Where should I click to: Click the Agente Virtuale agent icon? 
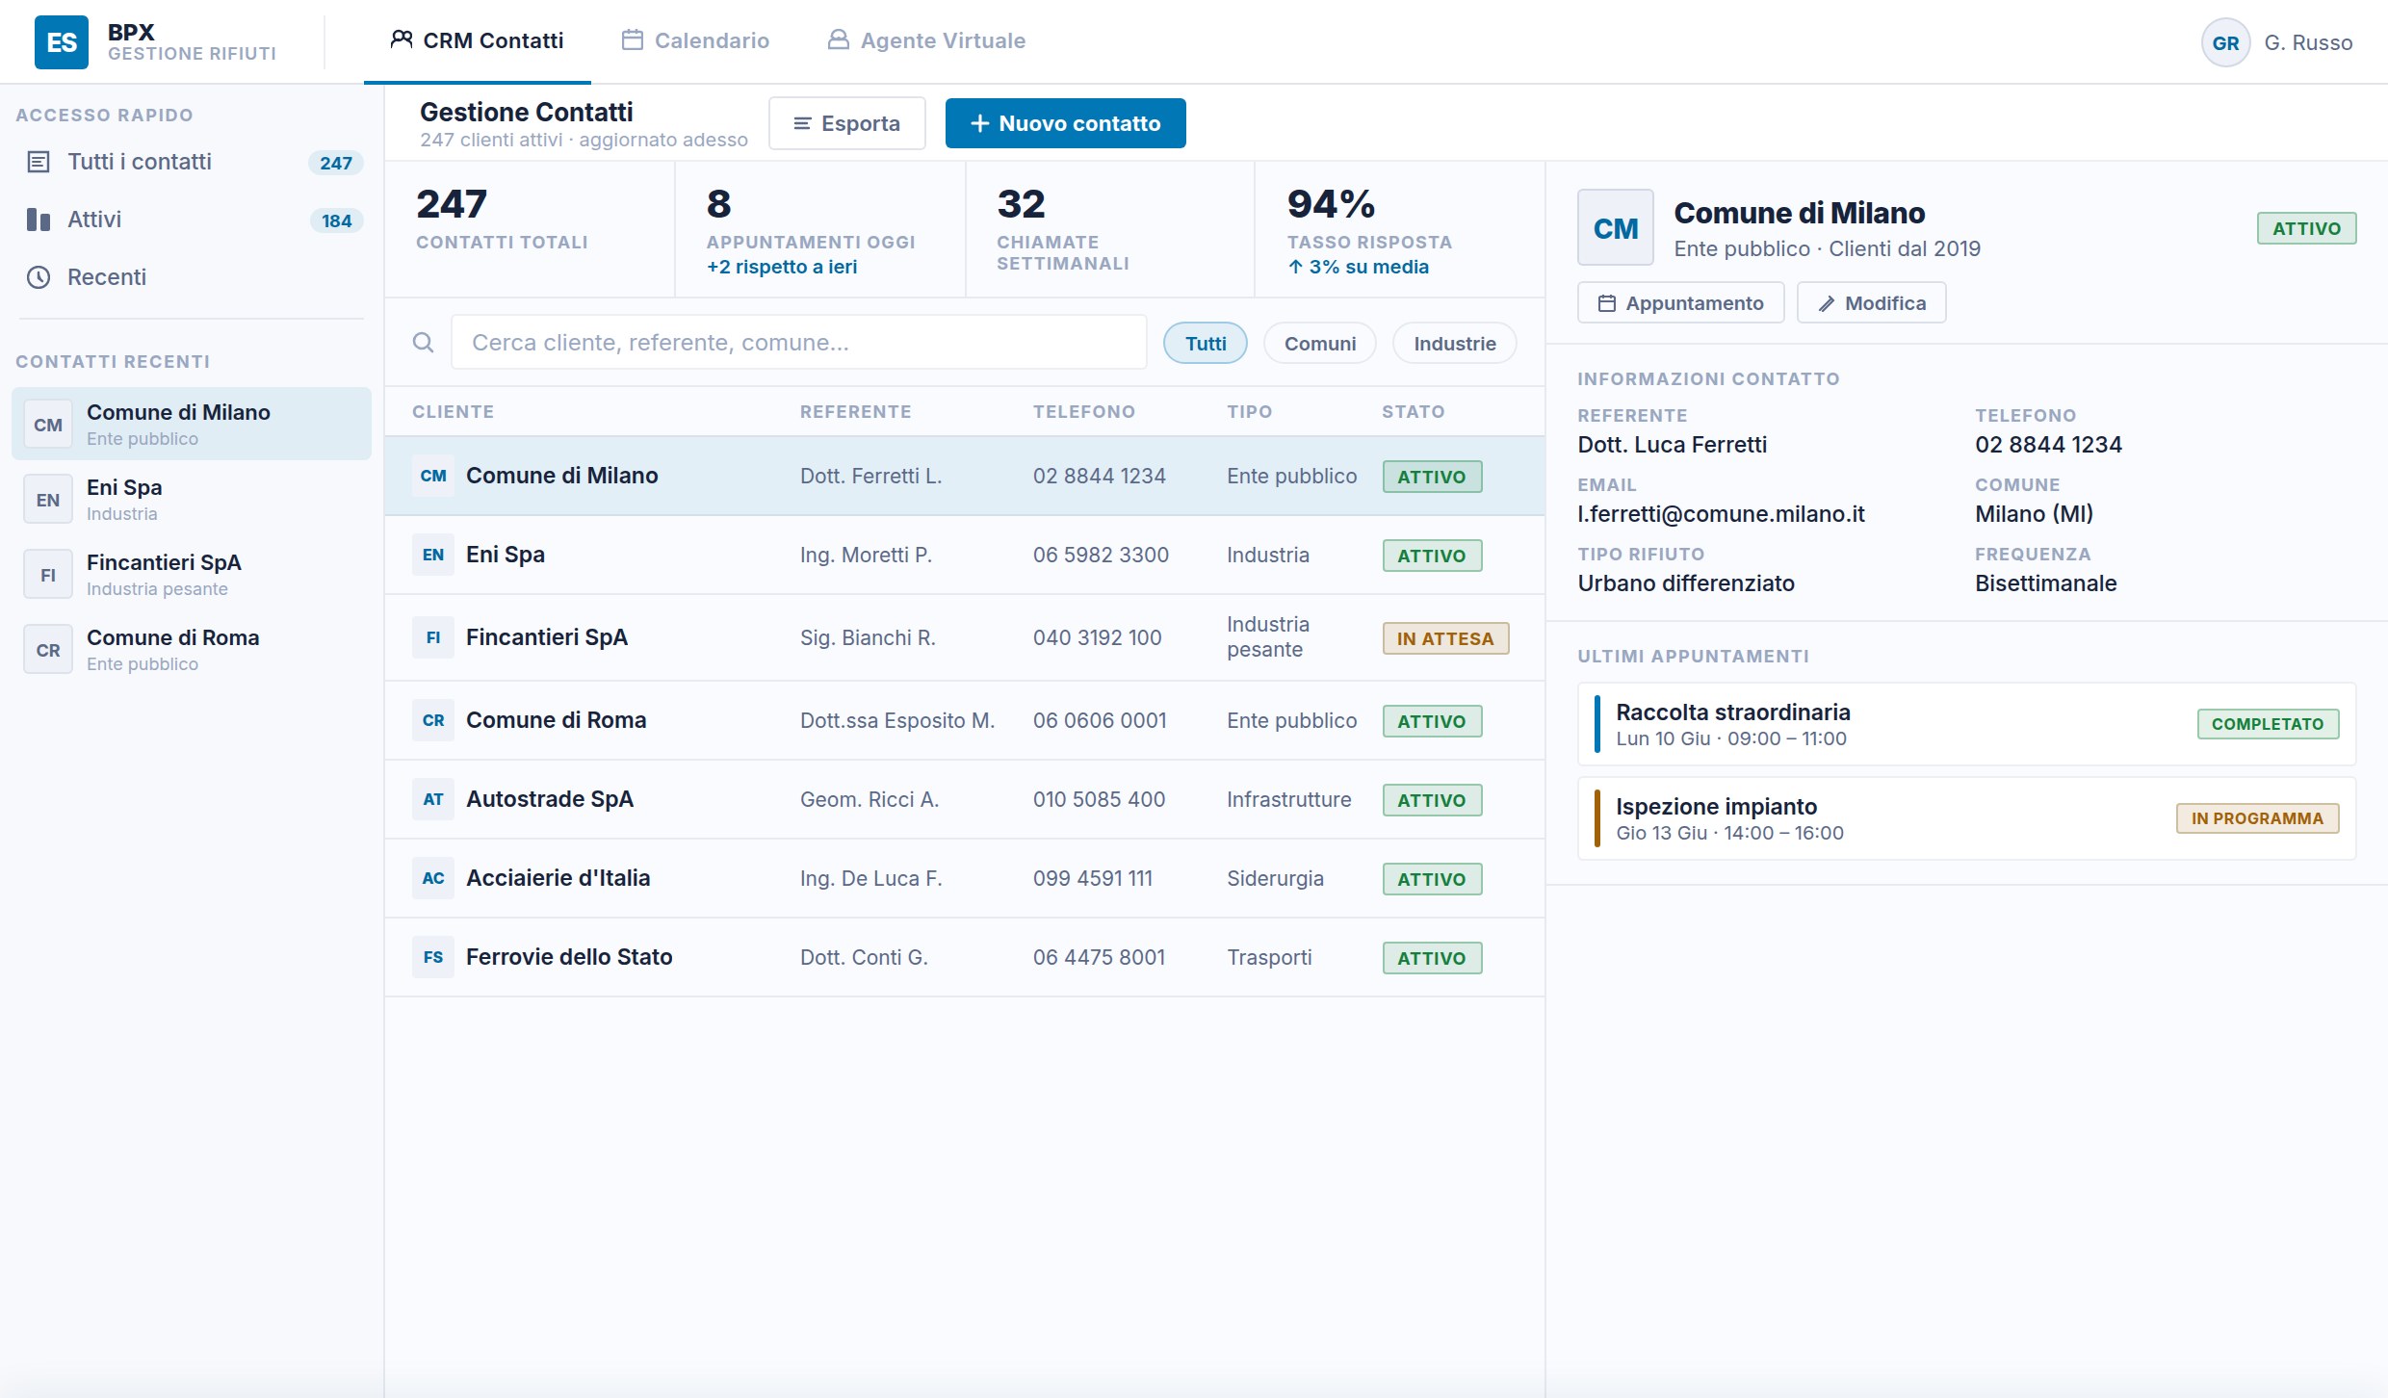pyautogui.click(x=839, y=39)
